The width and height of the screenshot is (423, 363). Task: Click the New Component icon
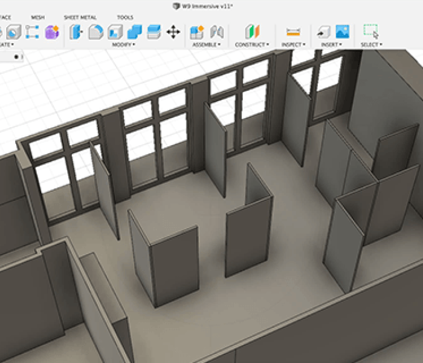[197, 31]
